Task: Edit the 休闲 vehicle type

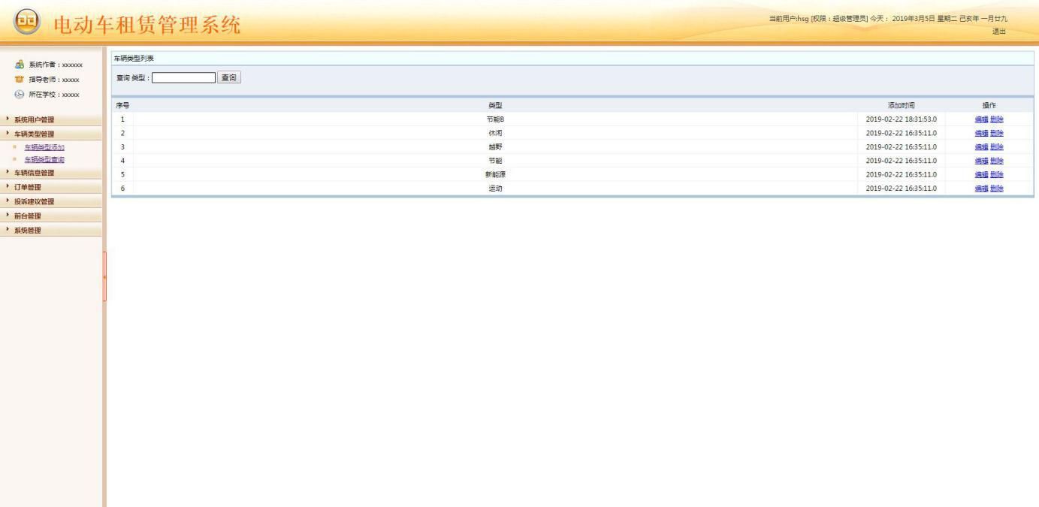Action: point(981,133)
